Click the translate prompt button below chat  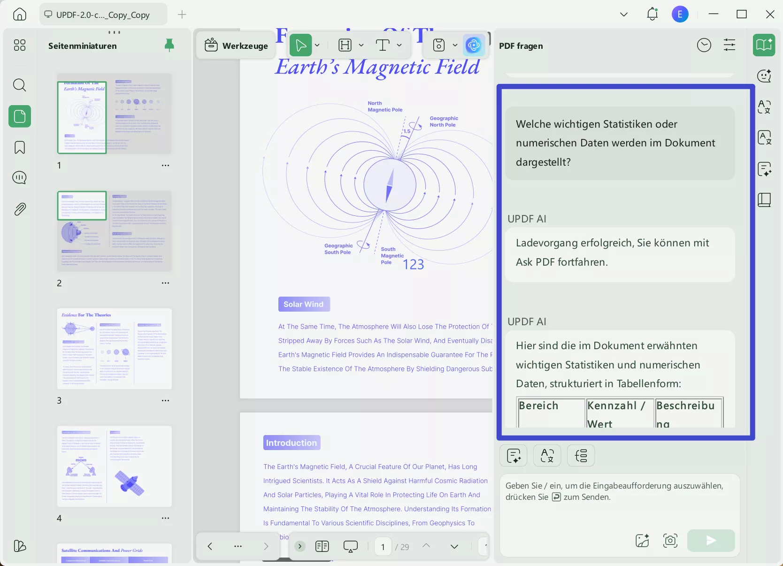547,456
